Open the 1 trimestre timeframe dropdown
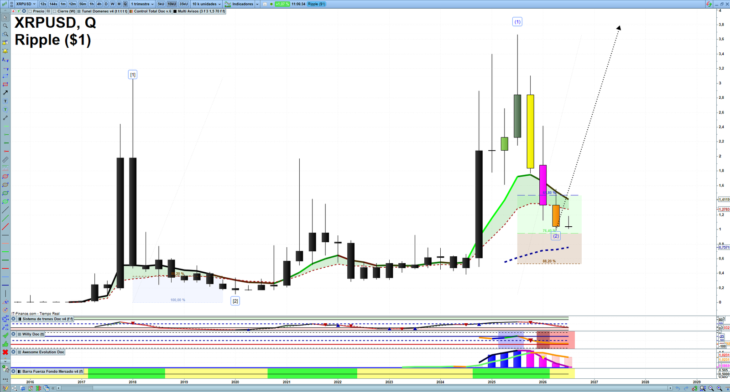 point(142,4)
